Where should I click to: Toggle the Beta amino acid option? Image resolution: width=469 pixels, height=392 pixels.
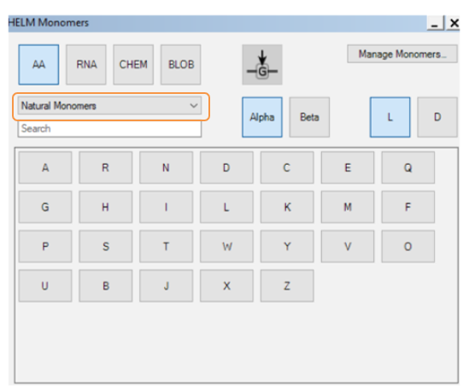(x=309, y=117)
